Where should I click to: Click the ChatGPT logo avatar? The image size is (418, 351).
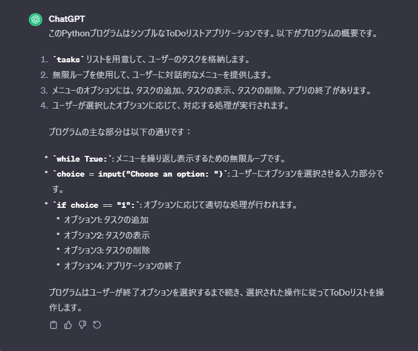(x=35, y=20)
